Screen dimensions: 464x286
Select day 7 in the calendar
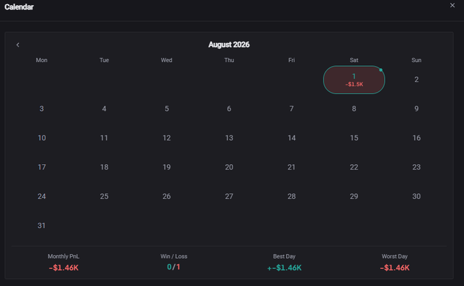291,109
